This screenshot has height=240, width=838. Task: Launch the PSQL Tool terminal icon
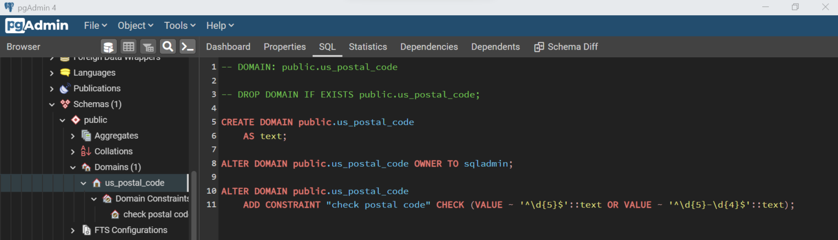pyautogui.click(x=188, y=47)
